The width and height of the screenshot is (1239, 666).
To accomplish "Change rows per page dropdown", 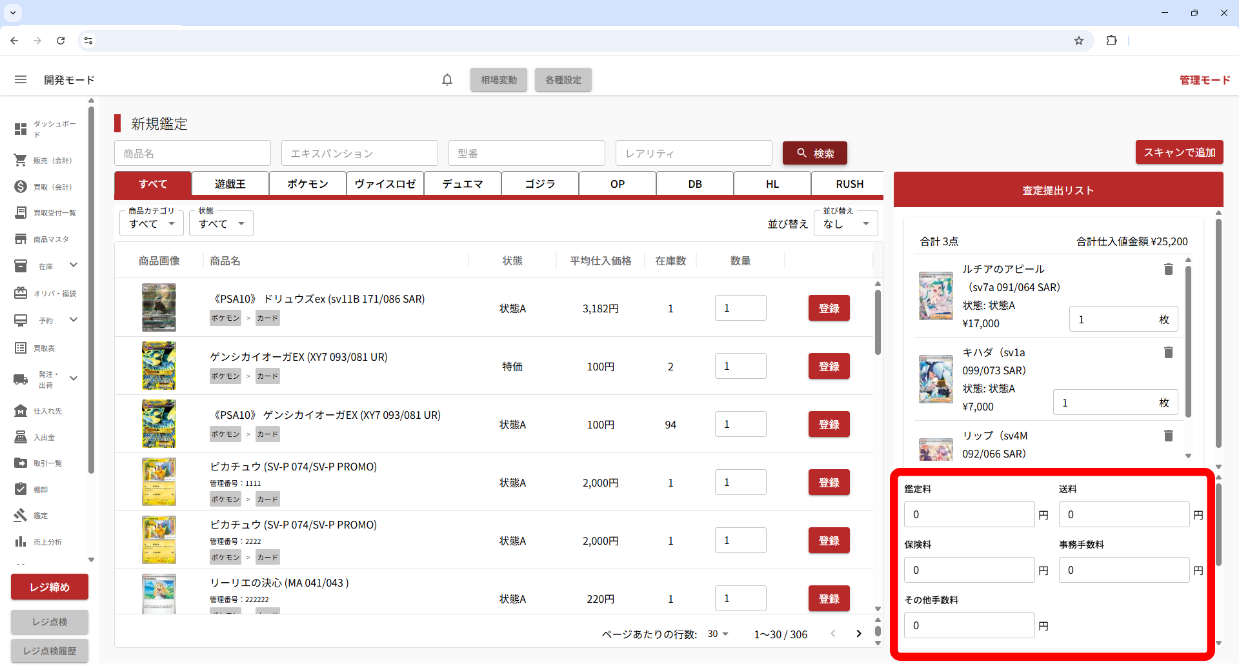I will pyautogui.click(x=718, y=634).
